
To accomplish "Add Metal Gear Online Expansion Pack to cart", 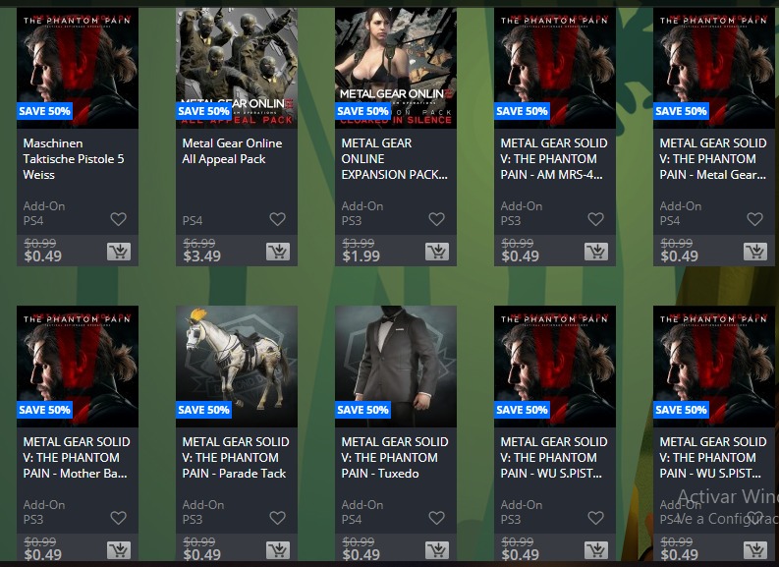I will 437,252.
